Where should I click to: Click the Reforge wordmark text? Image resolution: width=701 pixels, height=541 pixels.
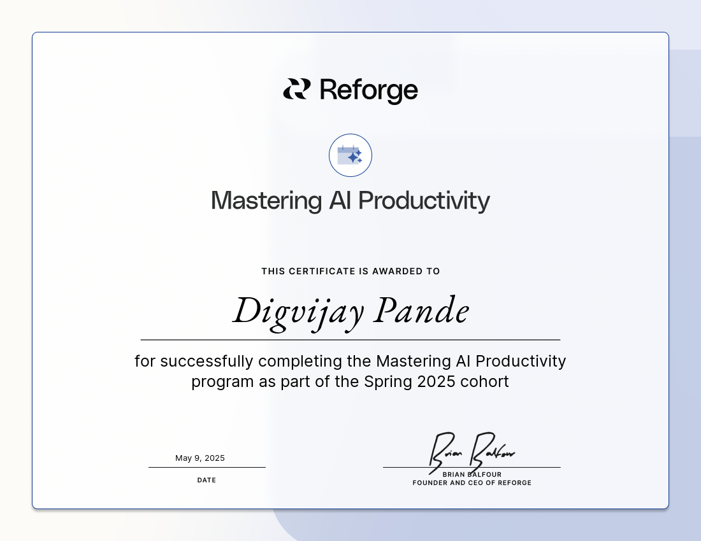point(368,90)
